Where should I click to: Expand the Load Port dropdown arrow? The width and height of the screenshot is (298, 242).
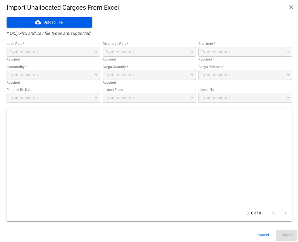tap(96, 52)
